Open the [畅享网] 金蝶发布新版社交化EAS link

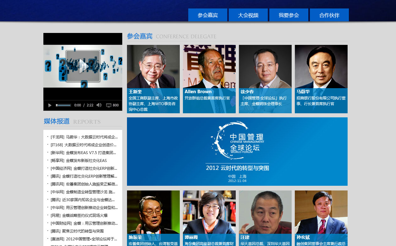79,161
